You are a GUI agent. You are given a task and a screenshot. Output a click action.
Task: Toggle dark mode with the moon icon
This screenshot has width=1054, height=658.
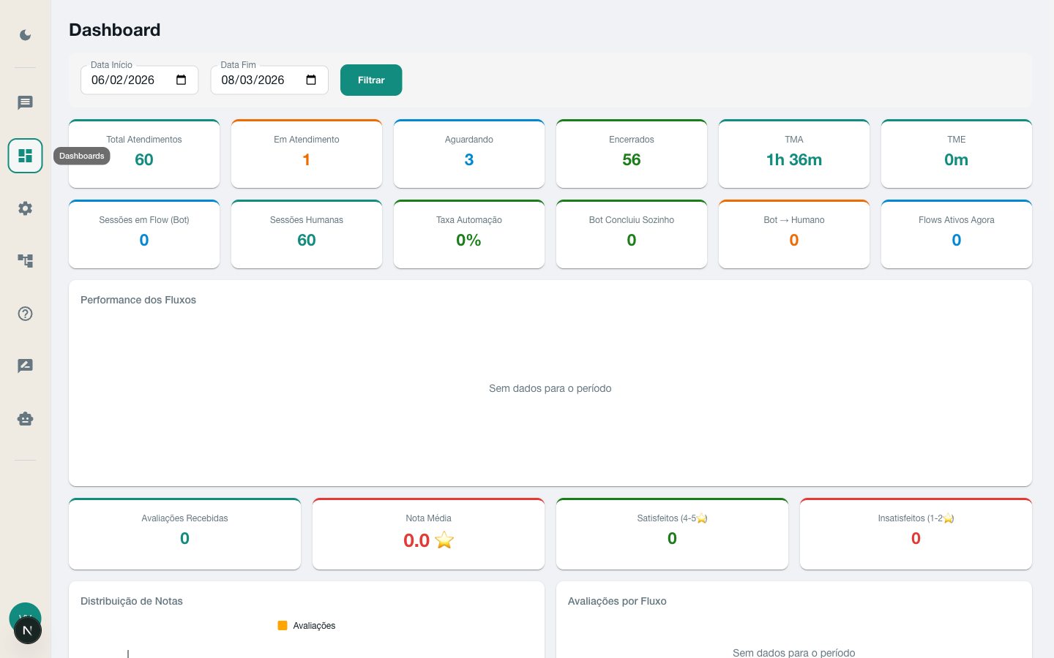coord(25,34)
